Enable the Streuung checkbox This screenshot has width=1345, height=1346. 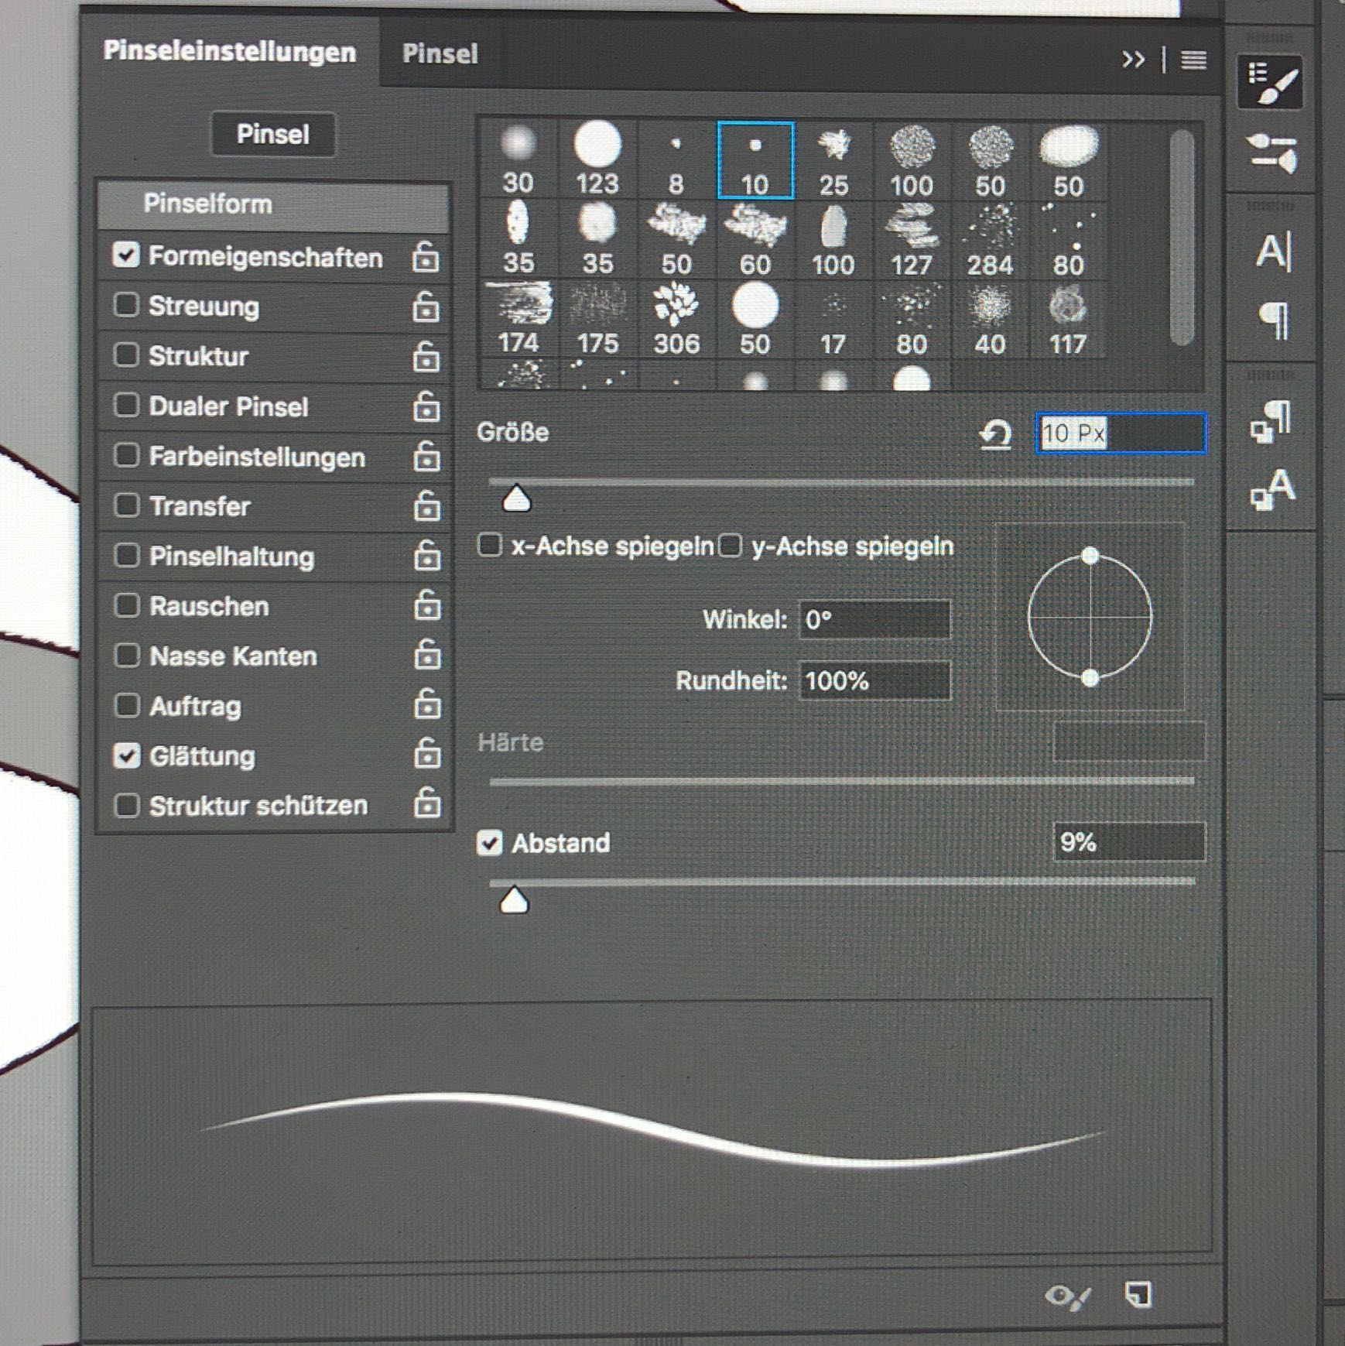(126, 305)
